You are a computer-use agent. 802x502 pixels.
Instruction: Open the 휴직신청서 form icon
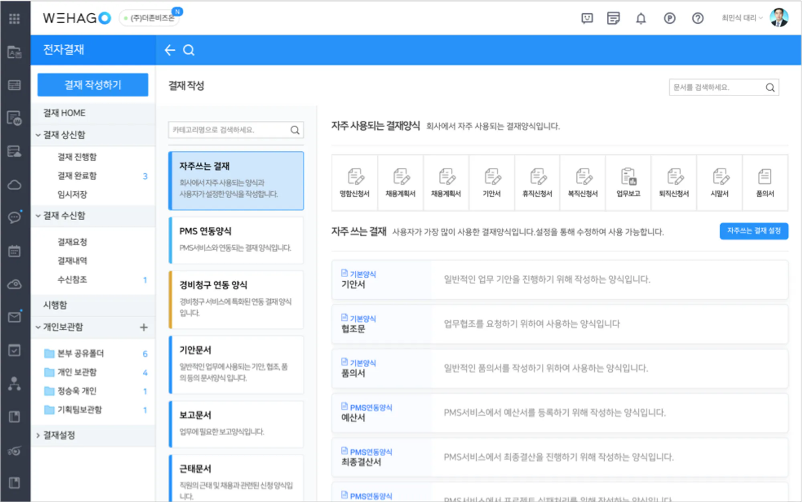pos(537,183)
